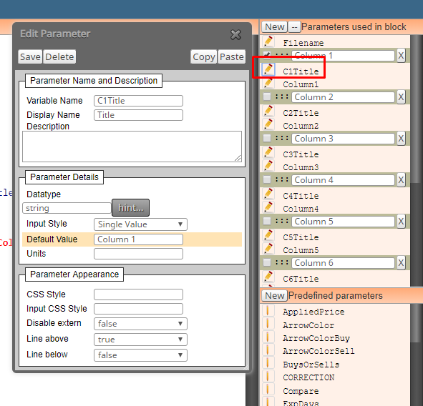Remove Column 4 group with X button
This screenshot has height=406, width=423.
(x=401, y=180)
